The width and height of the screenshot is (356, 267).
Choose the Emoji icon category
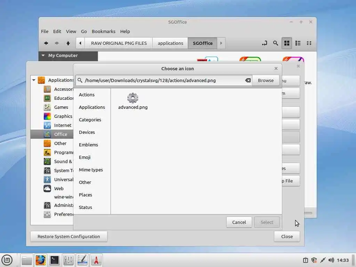[85, 157]
